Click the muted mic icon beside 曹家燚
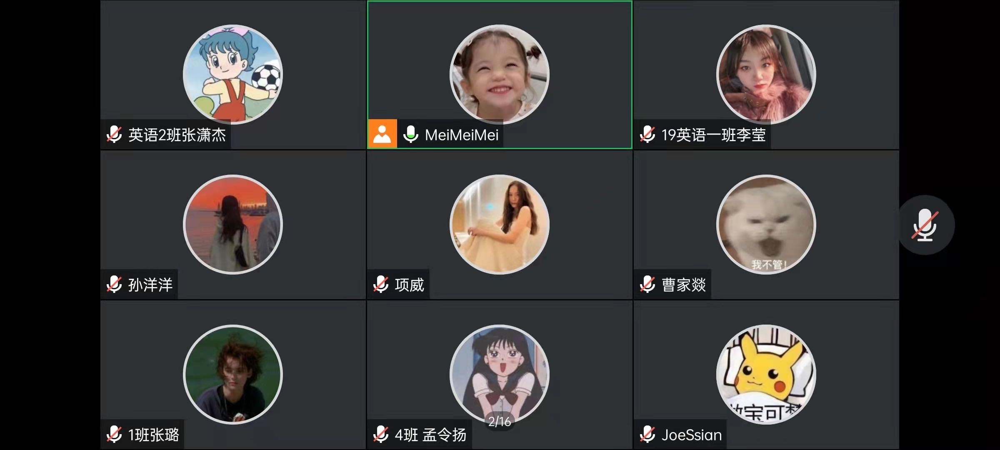The width and height of the screenshot is (1000, 450). [647, 285]
